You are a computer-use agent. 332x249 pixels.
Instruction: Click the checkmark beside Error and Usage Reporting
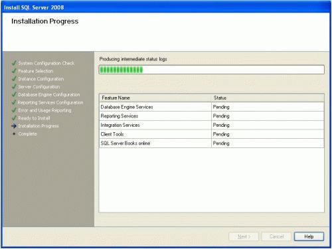click(14, 110)
